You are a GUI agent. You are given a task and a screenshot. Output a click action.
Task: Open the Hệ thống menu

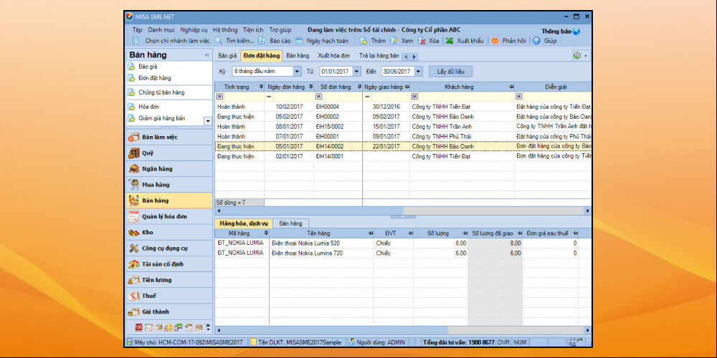click(225, 29)
